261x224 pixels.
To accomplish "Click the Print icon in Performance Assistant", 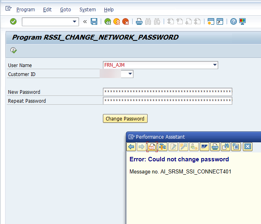I will (x=215, y=147).
